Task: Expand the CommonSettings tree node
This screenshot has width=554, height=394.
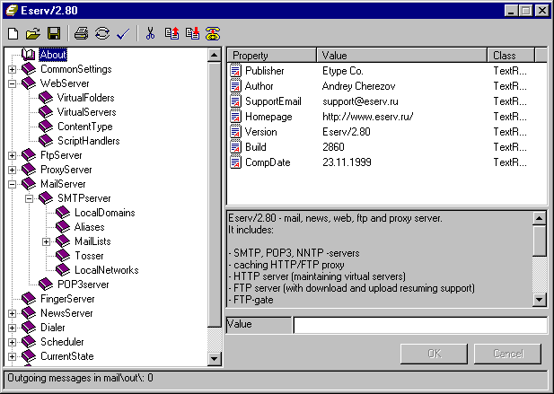Action: (12, 69)
